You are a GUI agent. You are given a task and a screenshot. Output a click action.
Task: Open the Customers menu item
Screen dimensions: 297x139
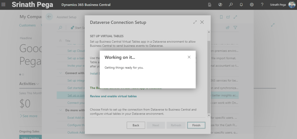[x=27, y=25]
